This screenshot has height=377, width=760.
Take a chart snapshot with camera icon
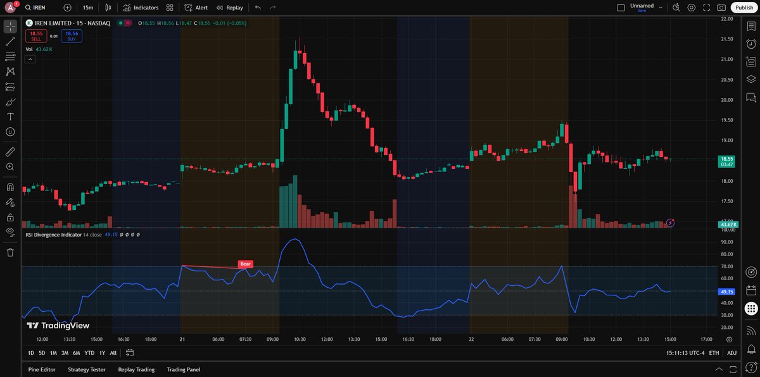coord(721,8)
